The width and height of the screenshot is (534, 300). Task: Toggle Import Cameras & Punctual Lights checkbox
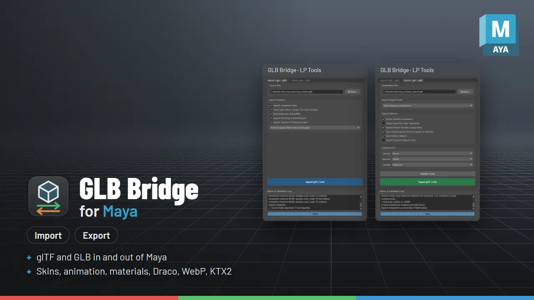(271, 122)
